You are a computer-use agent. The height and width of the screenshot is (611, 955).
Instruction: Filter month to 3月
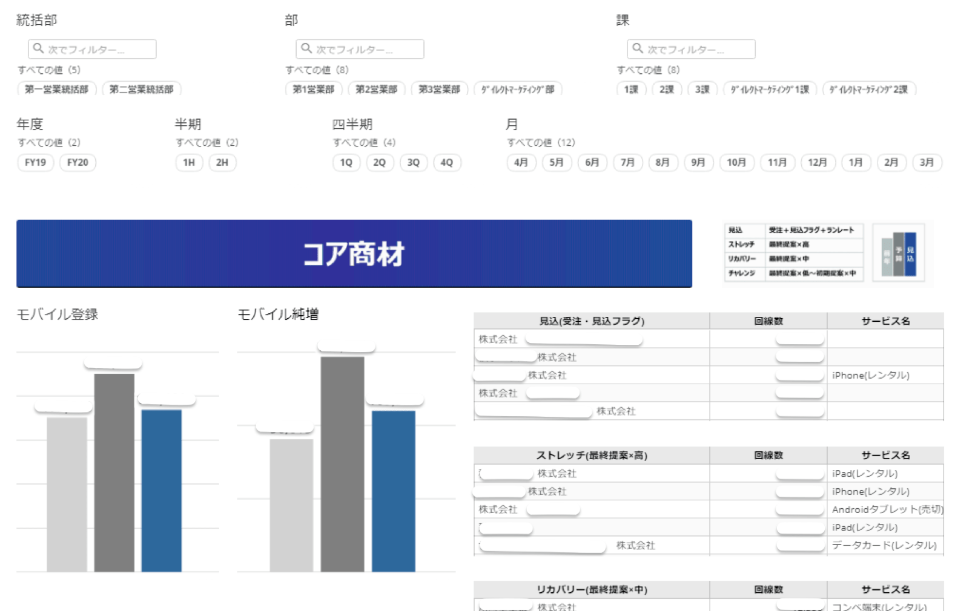927,162
